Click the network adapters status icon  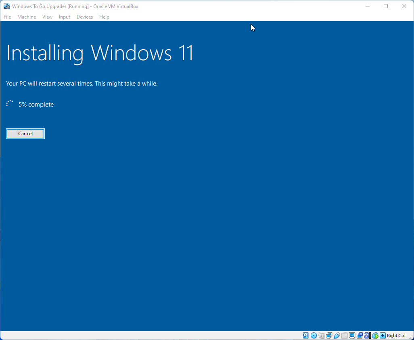(x=329, y=336)
